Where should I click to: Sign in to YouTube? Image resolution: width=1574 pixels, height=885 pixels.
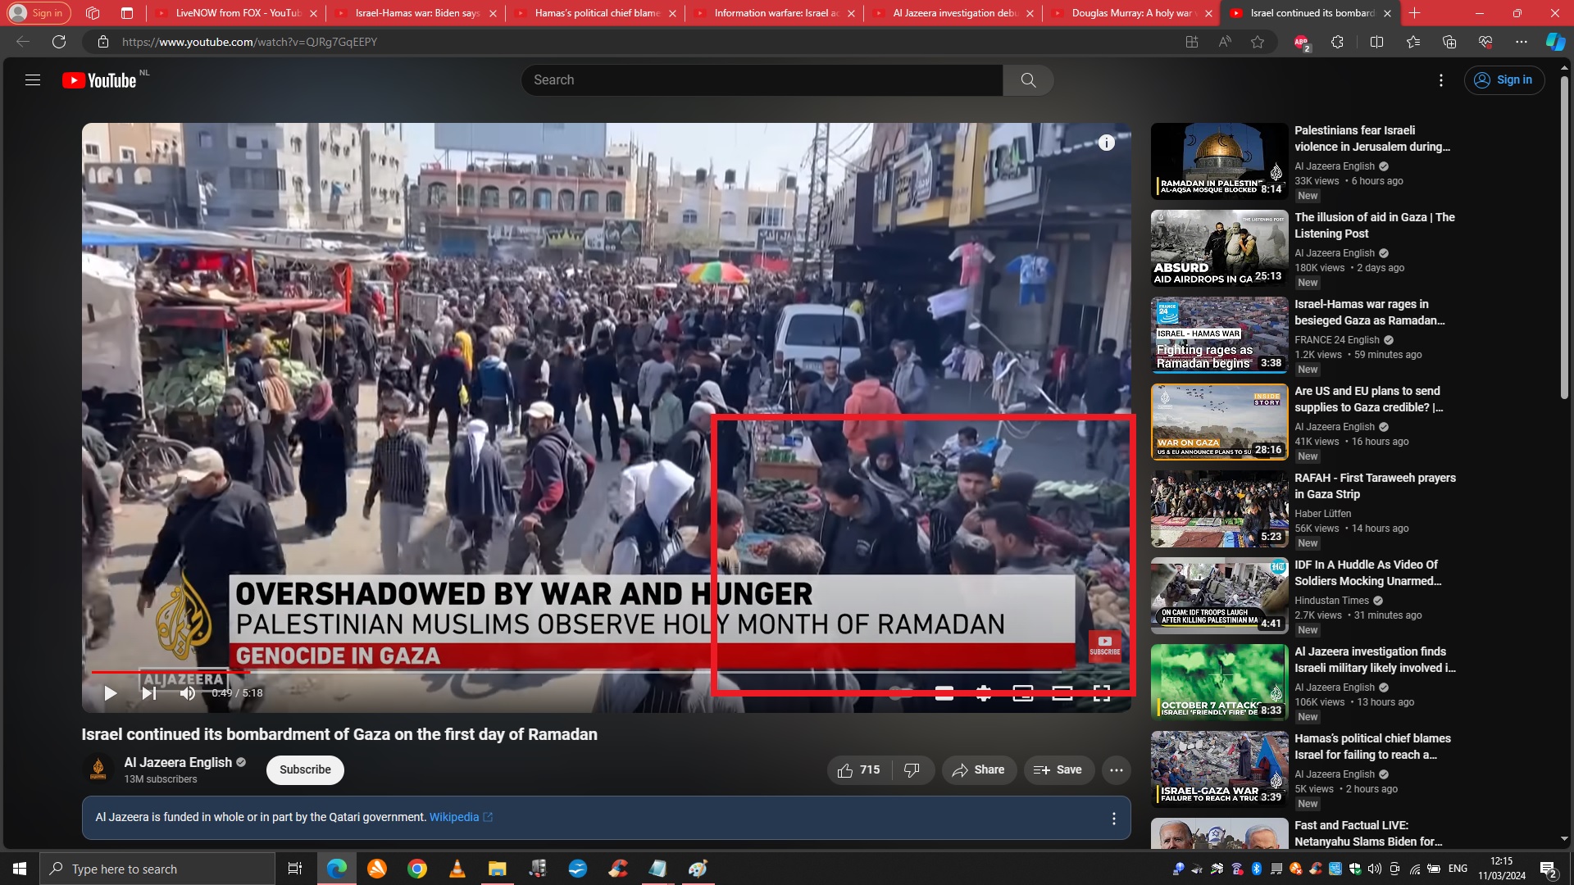1504,79
